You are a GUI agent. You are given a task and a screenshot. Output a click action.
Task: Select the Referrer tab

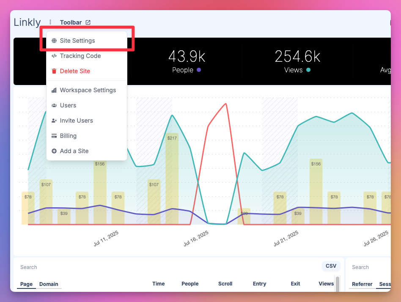362,284
